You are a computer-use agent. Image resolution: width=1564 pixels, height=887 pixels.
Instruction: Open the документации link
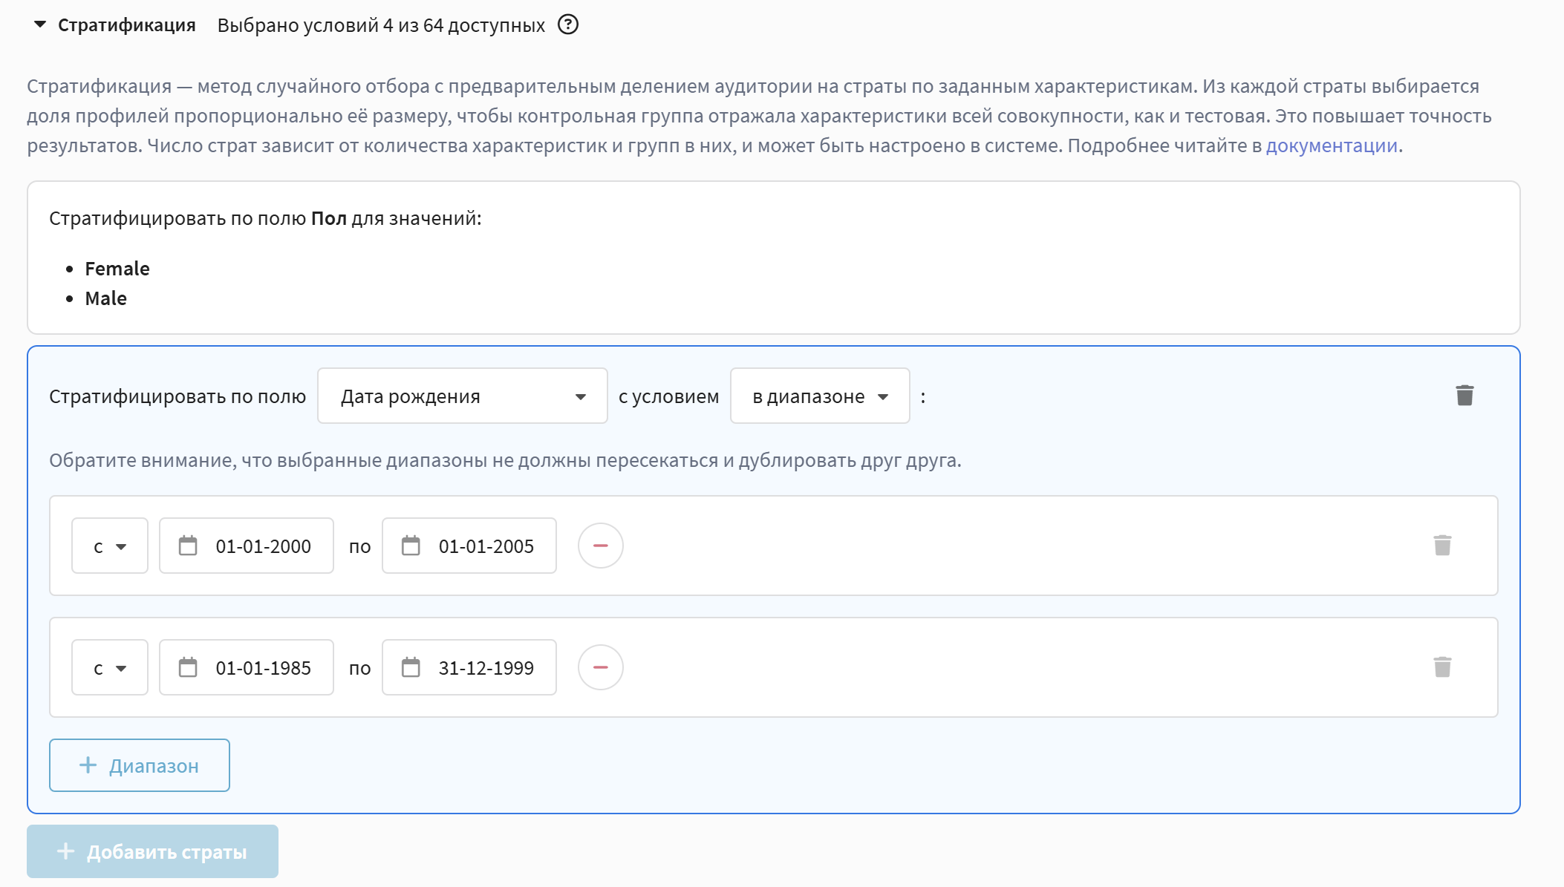coord(1331,145)
